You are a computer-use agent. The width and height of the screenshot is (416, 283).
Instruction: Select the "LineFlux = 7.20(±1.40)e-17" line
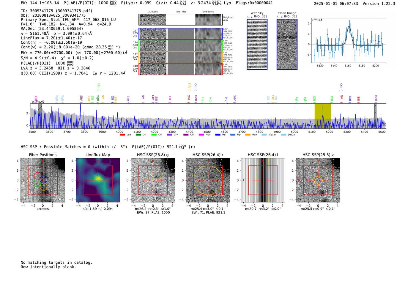(51, 38)
